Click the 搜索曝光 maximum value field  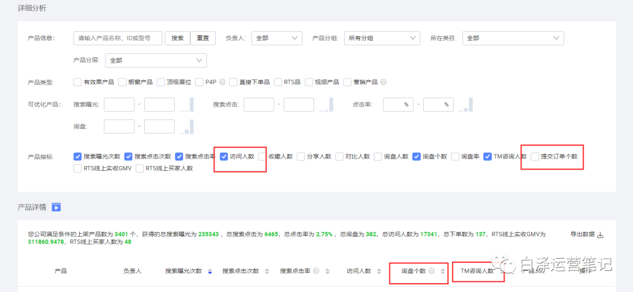tap(159, 105)
